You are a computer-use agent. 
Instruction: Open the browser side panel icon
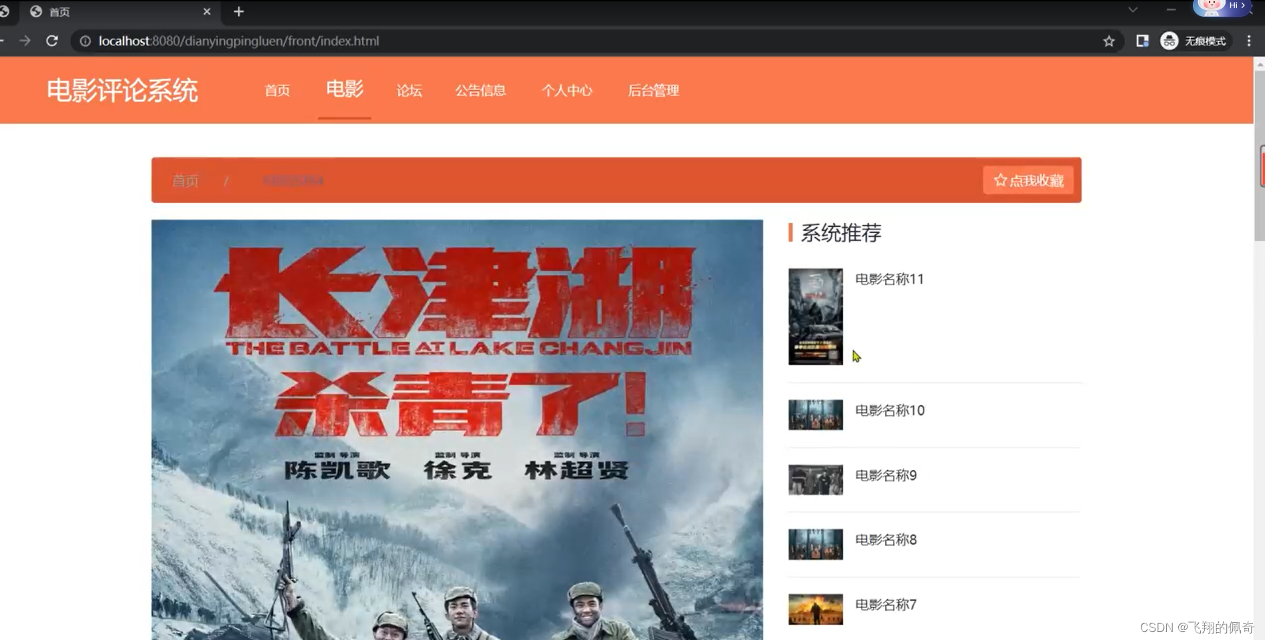click(1142, 41)
